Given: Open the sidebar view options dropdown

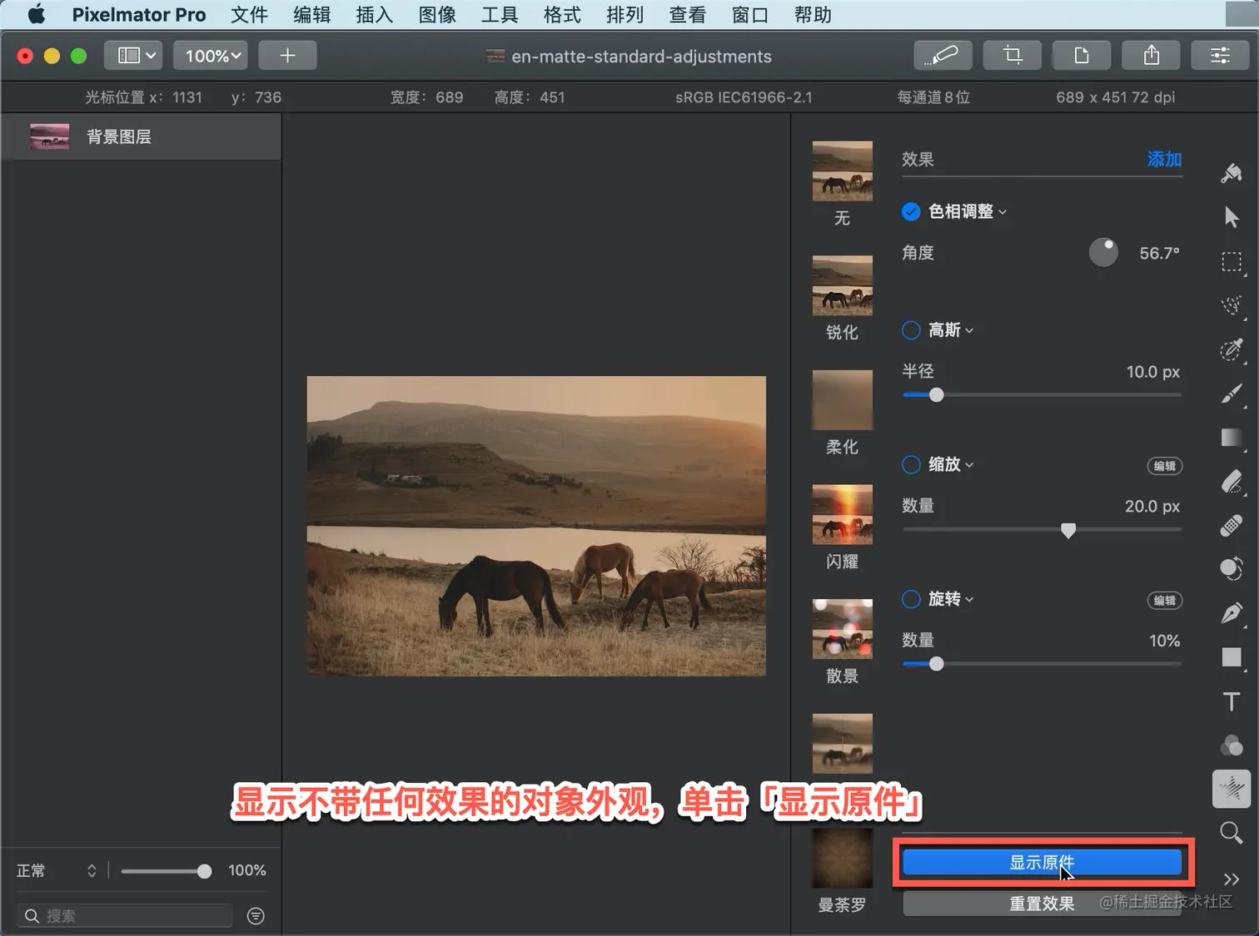Looking at the screenshot, I should coord(133,56).
